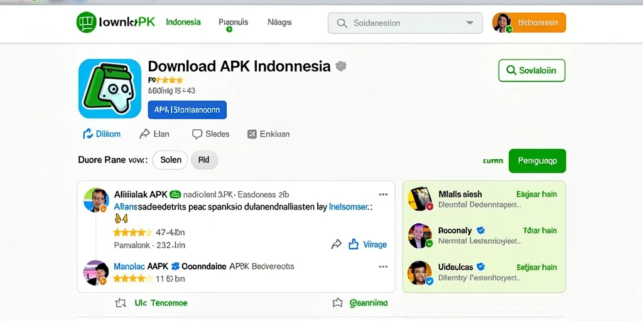Screen dimensions: 643x321
Task: Click the first review's star rating
Action: pos(132,233)
